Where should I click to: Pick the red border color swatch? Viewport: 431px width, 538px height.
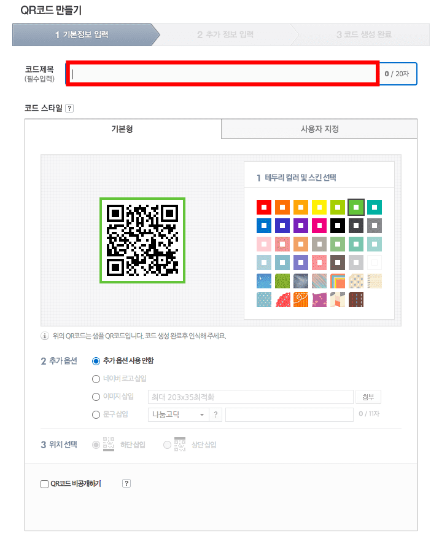click(x=264, y=207)
